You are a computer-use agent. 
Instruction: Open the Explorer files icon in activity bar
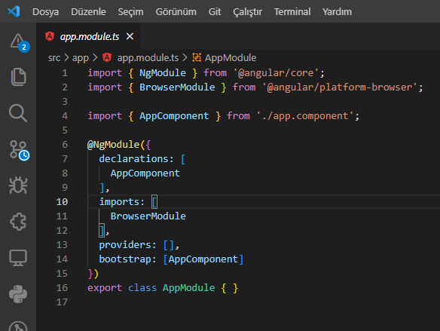tap(19, 77)
